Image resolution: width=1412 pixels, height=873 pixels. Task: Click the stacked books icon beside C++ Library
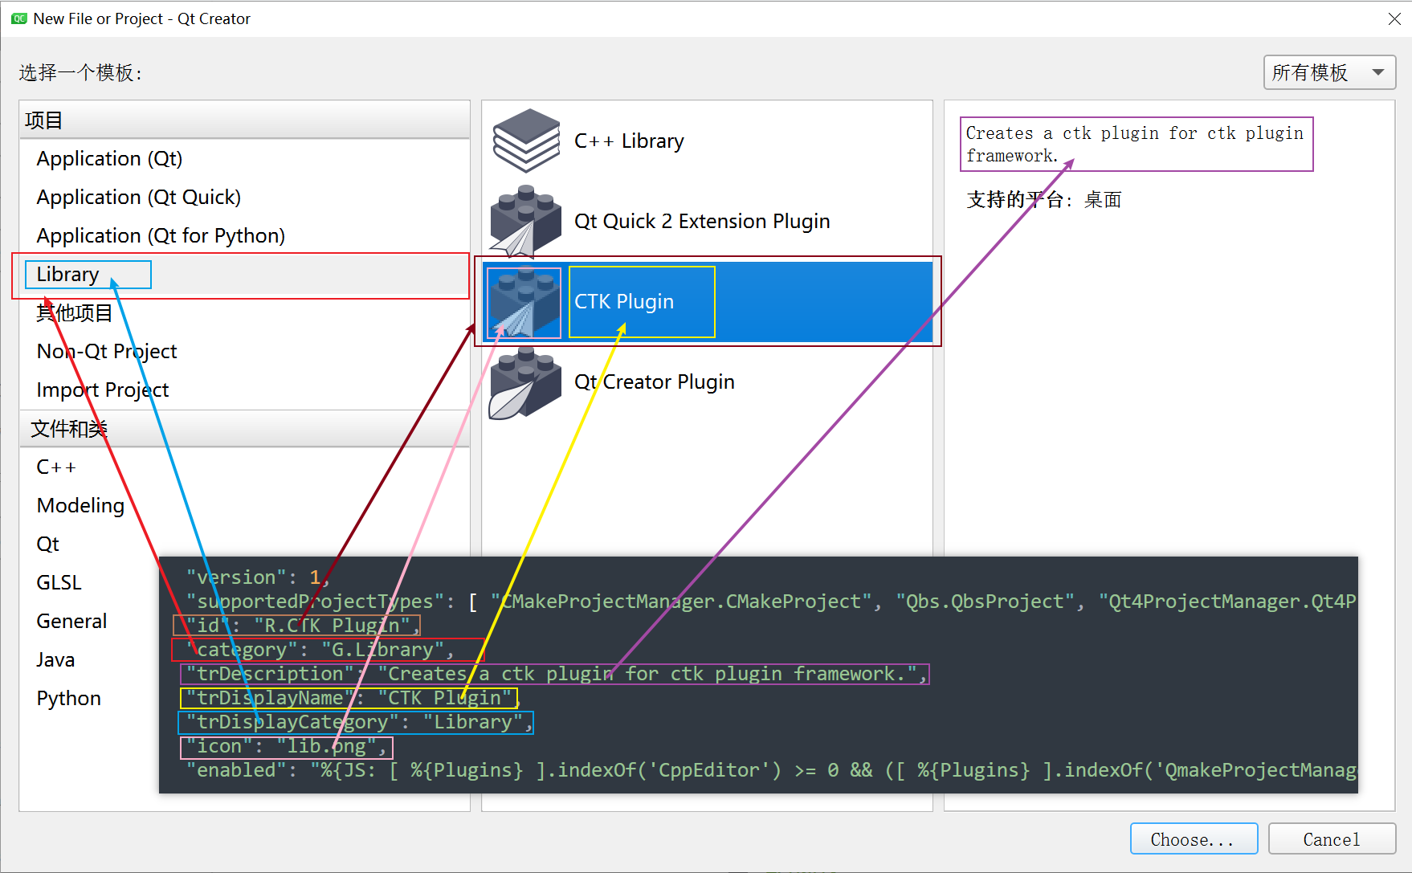click(525, 141)
